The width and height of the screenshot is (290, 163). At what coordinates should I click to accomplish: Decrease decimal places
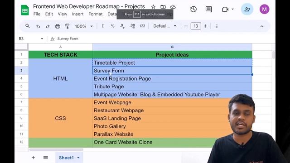(122, 26)
